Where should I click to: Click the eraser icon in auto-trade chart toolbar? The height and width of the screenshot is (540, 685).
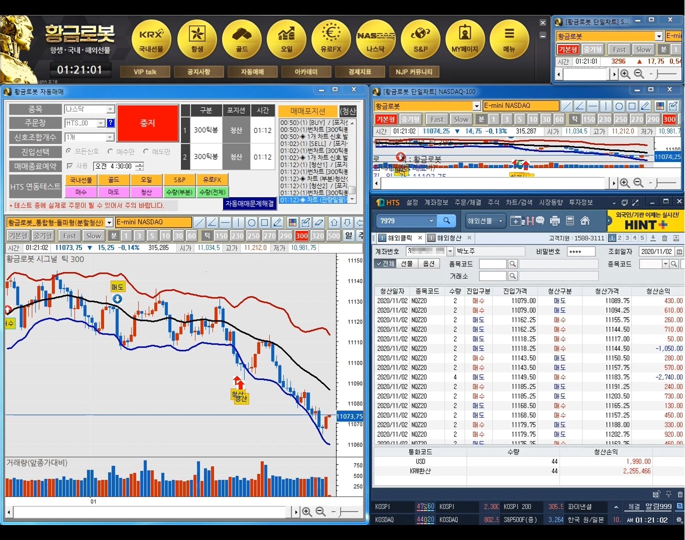319,222
